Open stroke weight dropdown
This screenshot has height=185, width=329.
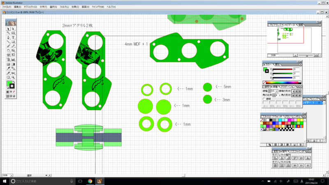pos(276,91)
